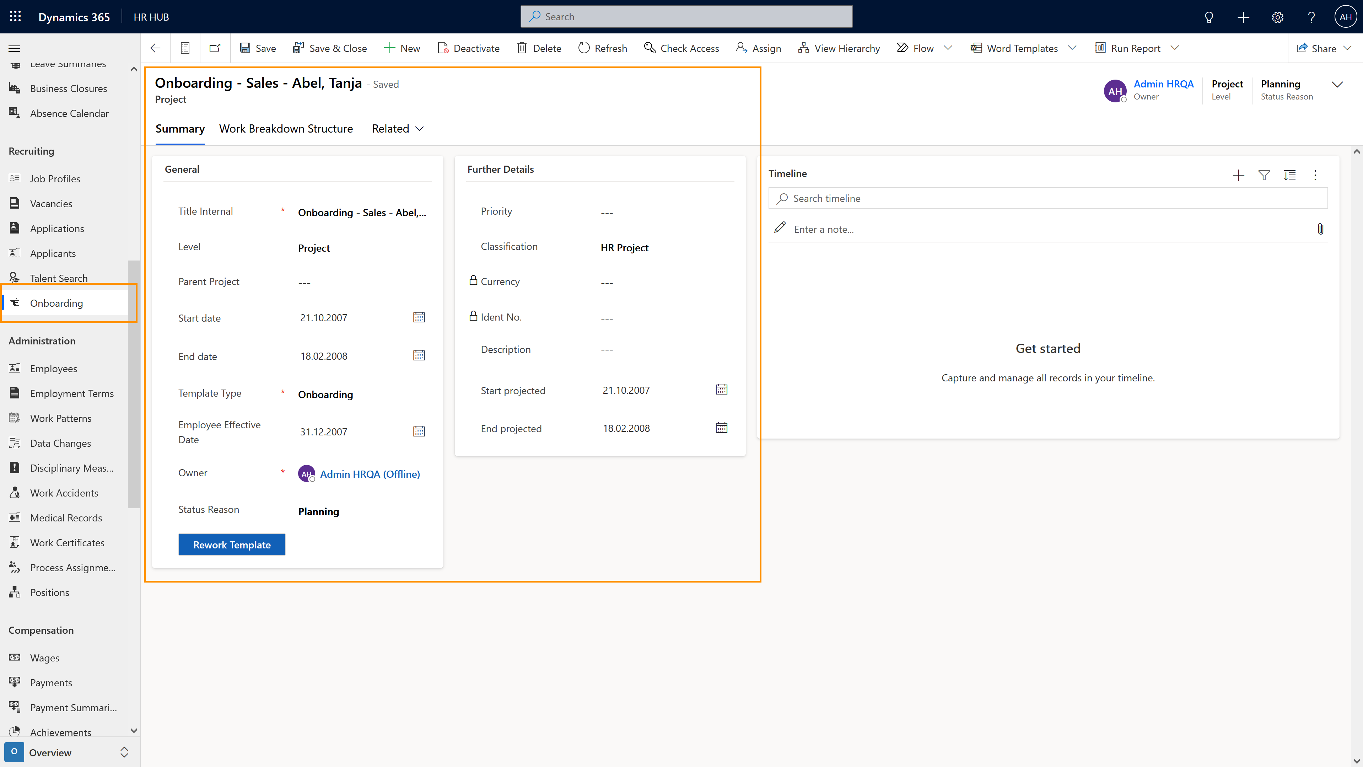Viewport: 1363px width, 767px height.
Task: Open Employees in the sidebar
Action: [x=53, y=369]
